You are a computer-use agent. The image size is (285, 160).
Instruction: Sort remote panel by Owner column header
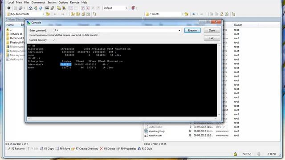coord(238,25)
